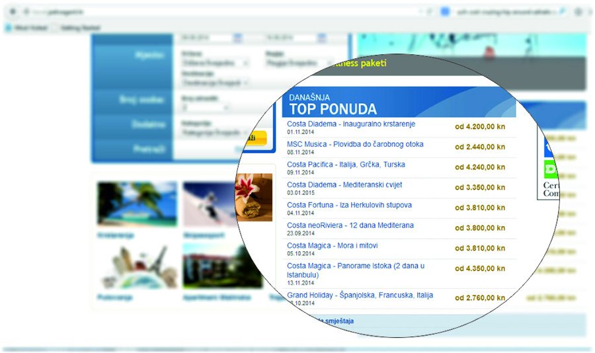Screen dimensions: 595x353
Task: Open MSC Musica Plovidba do čarobnog otoka
Action: (355, 144)
